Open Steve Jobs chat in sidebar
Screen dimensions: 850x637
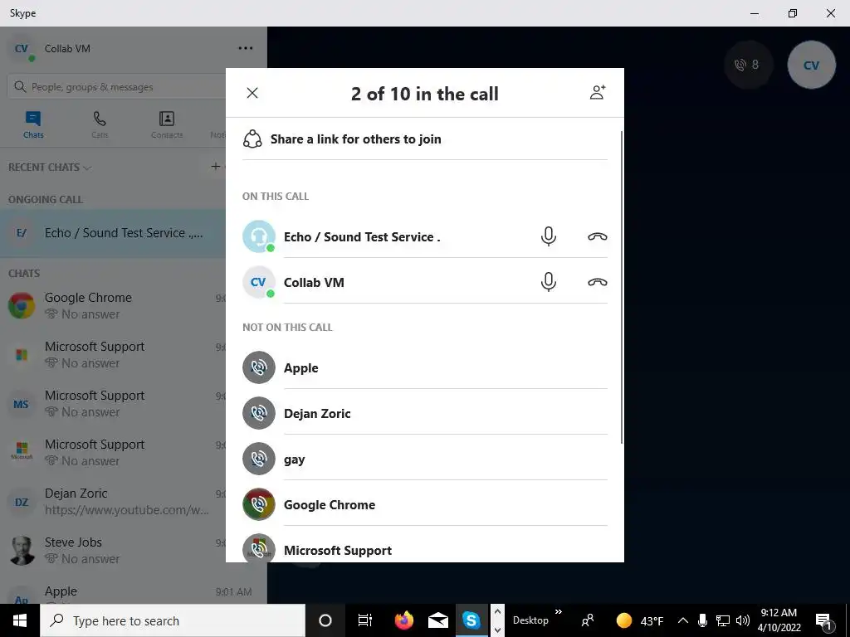click(x=113, y=550)
